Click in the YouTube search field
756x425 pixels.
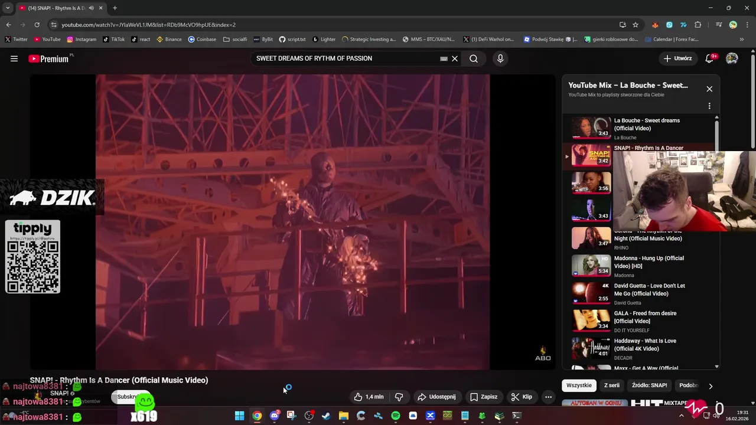point(346,58)
